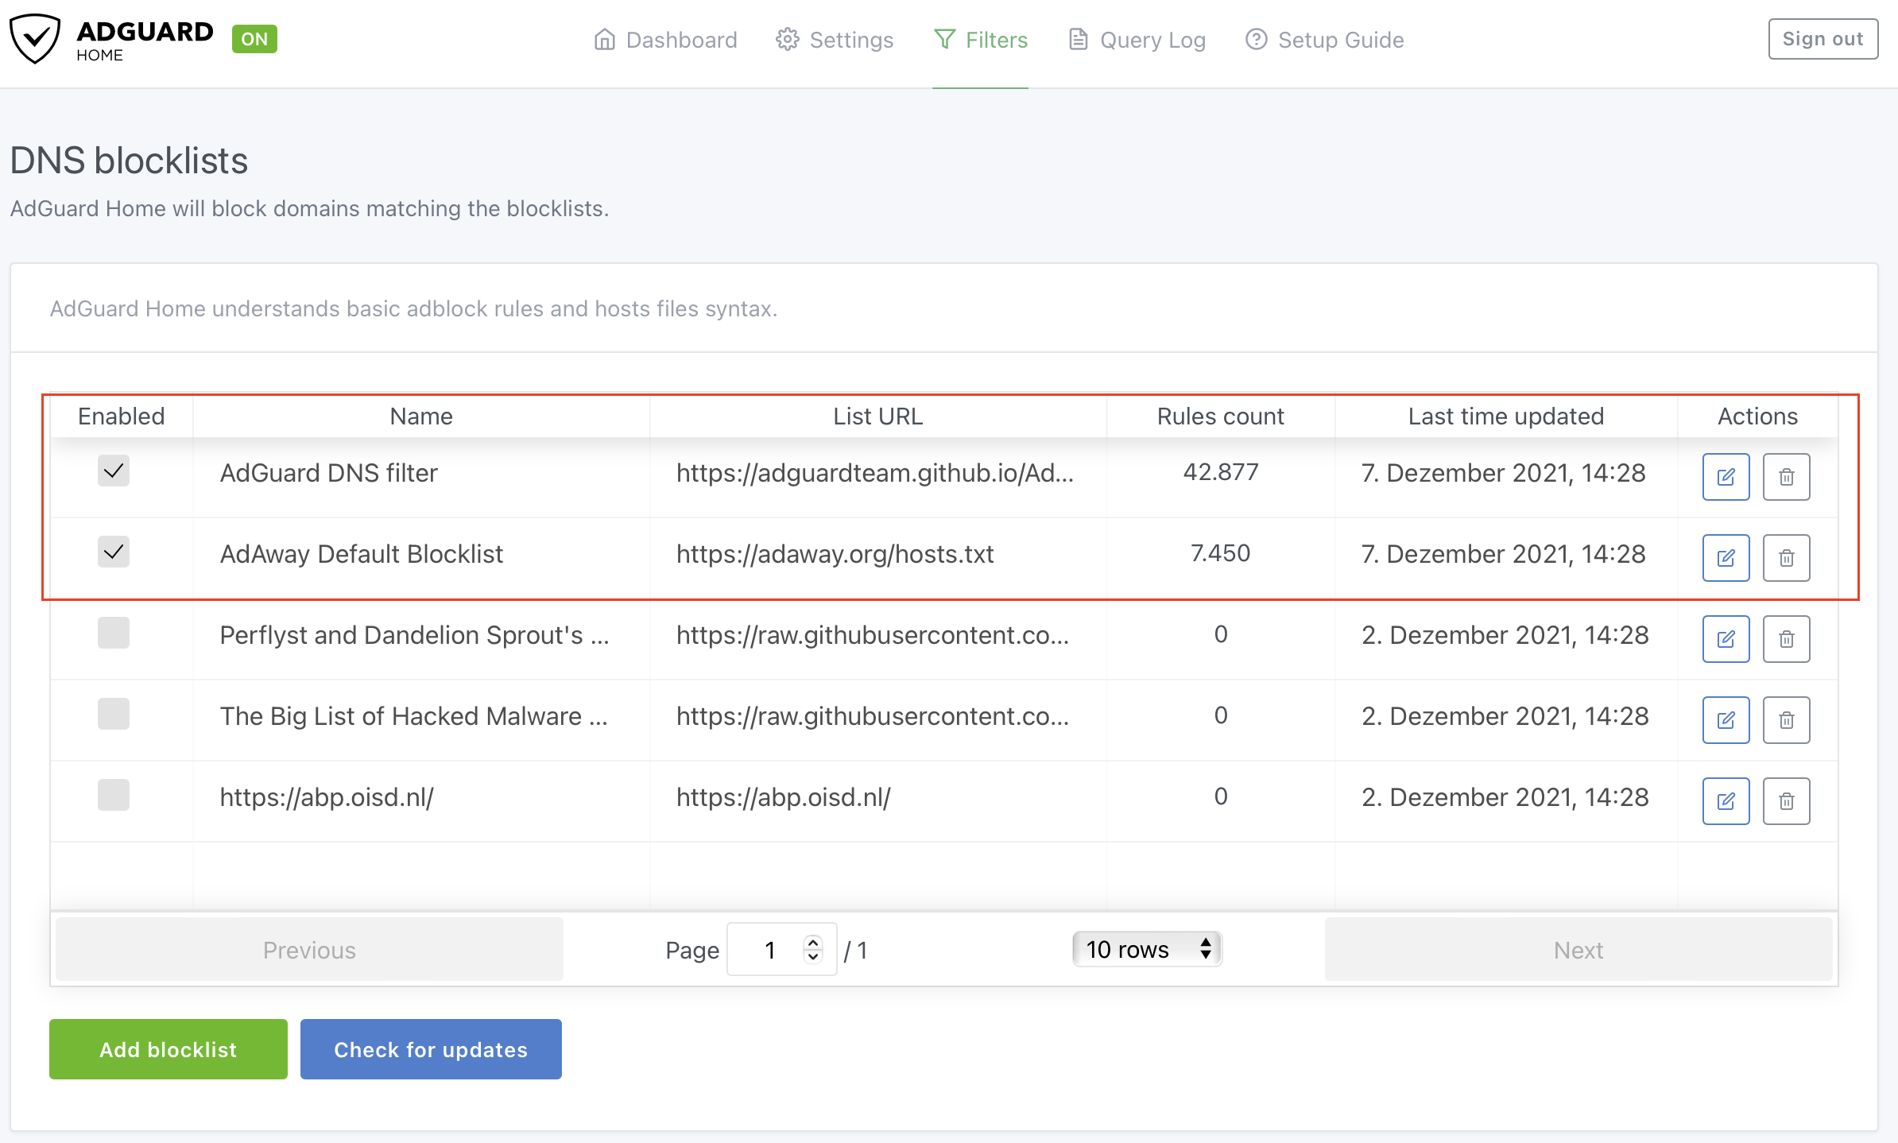1898x1143 pixels.
Task: Delete the AdAway Default Blocklist
Action: (1786, 558)
